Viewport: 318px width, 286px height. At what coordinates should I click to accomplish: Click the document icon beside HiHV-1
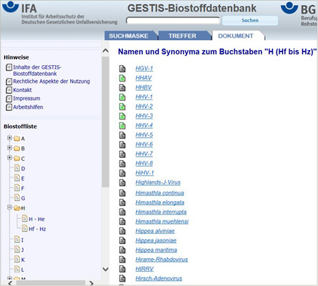pos(122,173)
